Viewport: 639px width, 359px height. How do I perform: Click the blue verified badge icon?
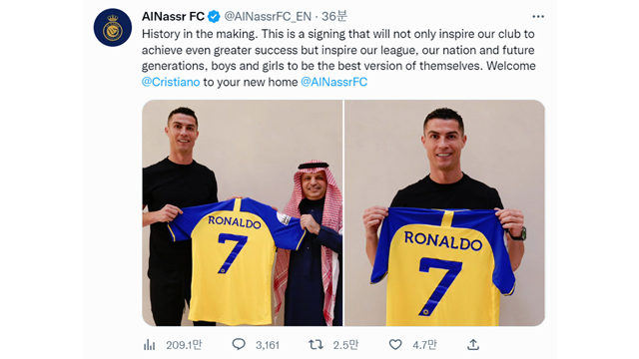214,17
